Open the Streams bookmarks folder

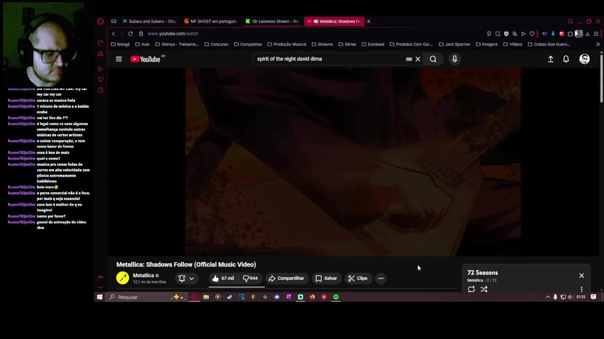[x=322, y=44]
